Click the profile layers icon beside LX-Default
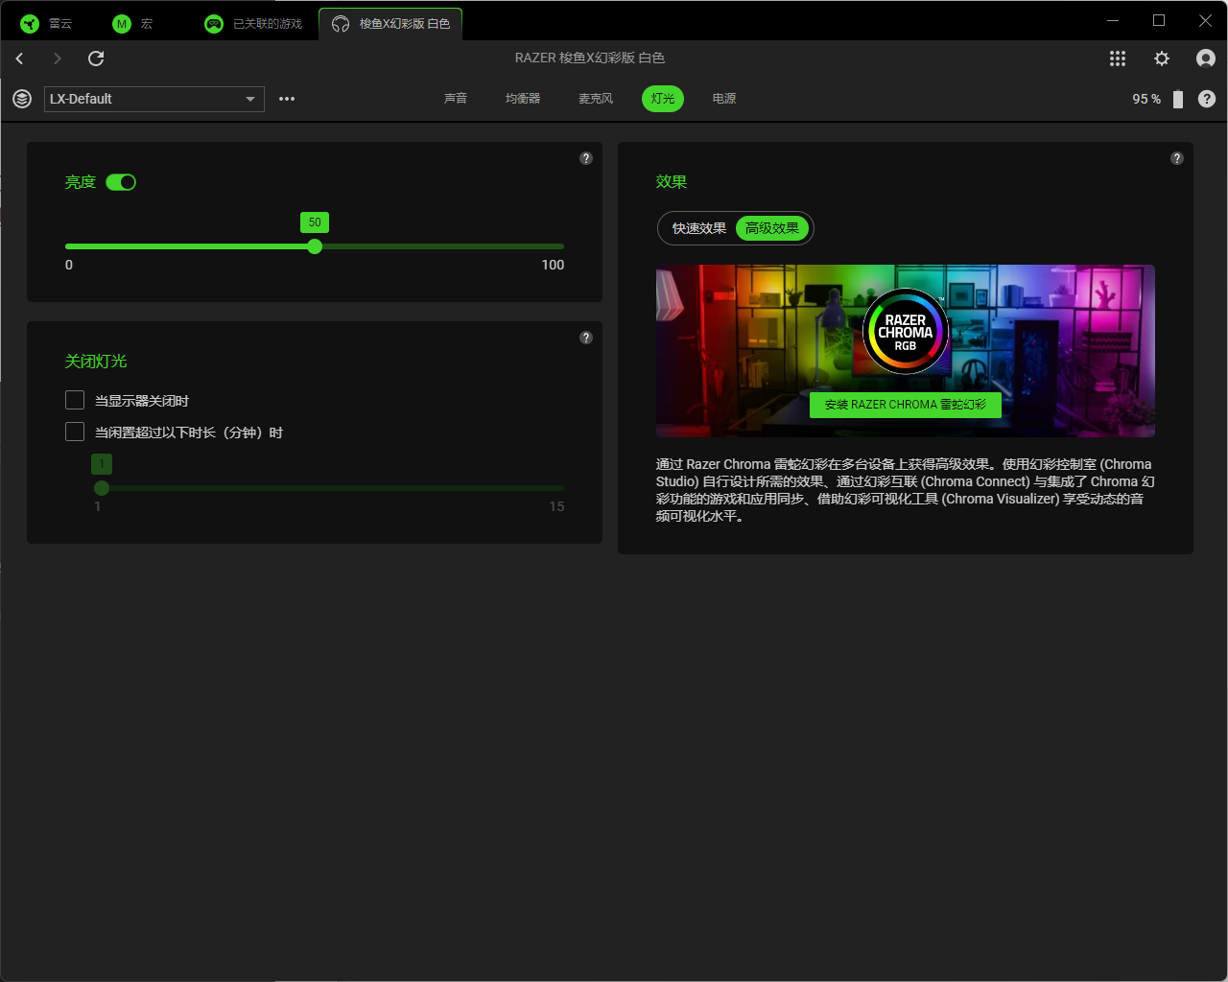 pos(22,99)
